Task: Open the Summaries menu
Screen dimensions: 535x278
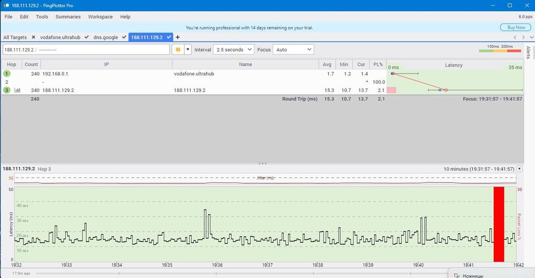Action: click(68, 17)
